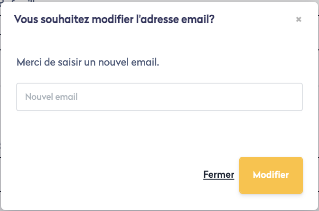The image size is (319, 211).
Task: Close the email change dialog with the X
Action: tap(299, 19)
